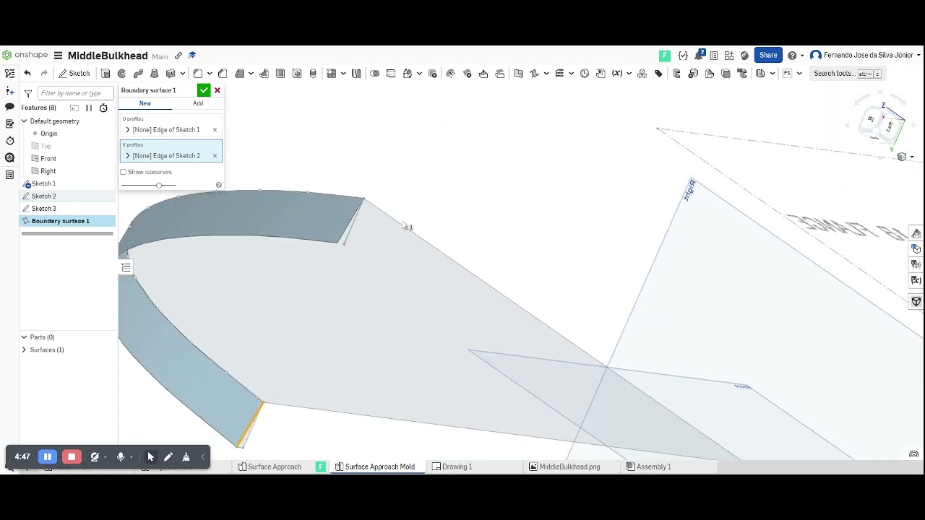Stop the screen recording
925x520 pixels.
click(x=72, y=456)
